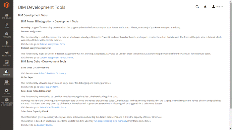
Task: Open the Reports bar chart menu
Action: click(x=7, y=73)
